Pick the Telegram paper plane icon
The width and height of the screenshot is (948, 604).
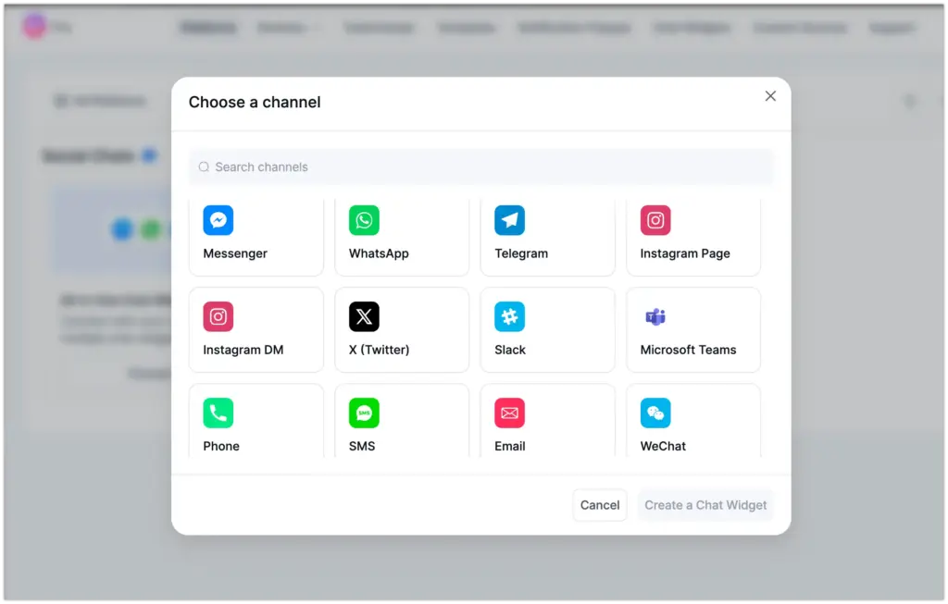[x=510, y=220]
